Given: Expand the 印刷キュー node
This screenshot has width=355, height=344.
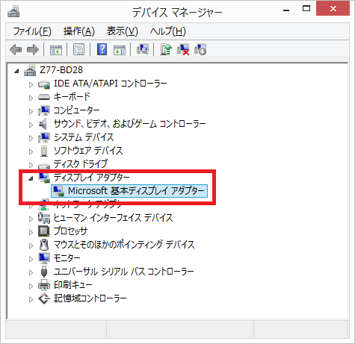Looking at the screenshot, I should click(31, 286).
